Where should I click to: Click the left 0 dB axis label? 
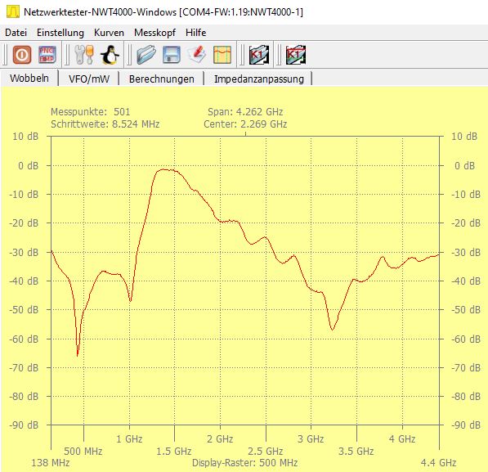[28, 165]
